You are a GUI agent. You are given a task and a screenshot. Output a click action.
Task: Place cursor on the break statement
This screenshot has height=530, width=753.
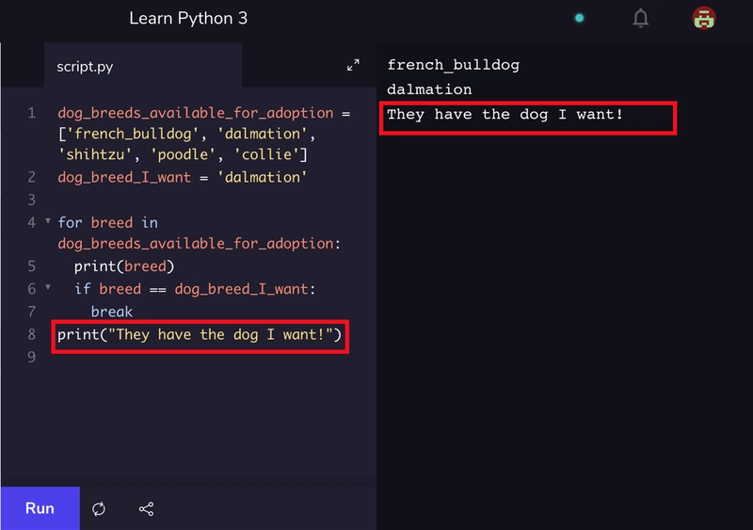(x=111, y=312)
